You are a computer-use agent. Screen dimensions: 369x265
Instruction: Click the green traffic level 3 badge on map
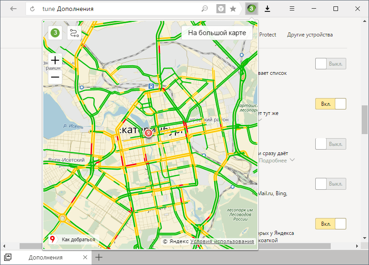pyautogui.click(x=55, y=32)
